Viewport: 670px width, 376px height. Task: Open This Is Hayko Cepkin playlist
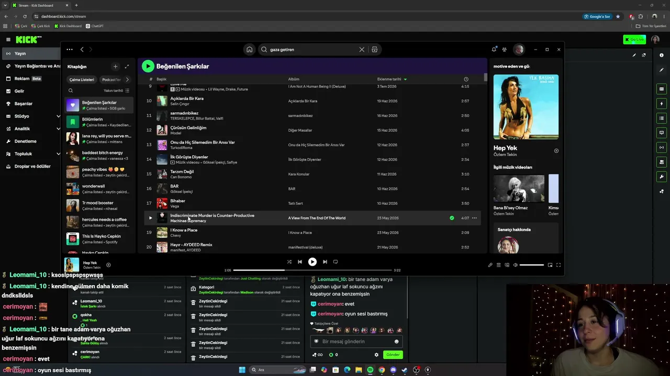(x=99, y=239)
